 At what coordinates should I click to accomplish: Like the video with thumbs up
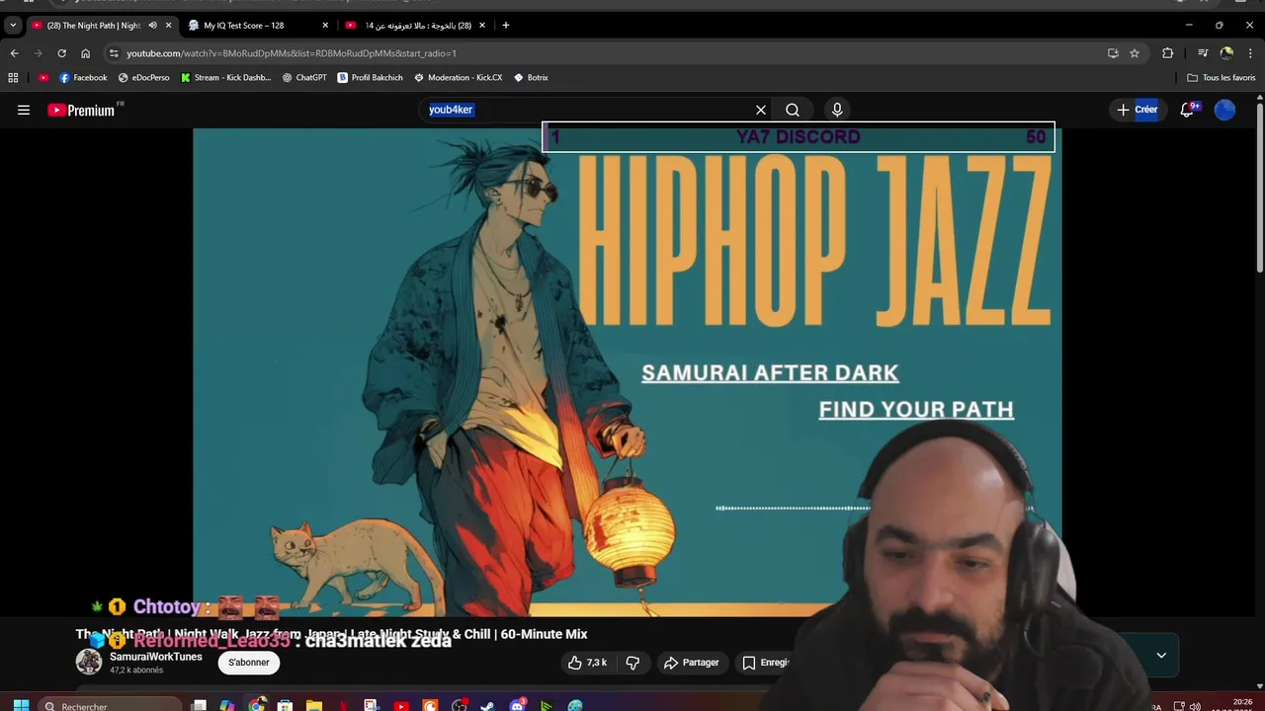(587, 663)
